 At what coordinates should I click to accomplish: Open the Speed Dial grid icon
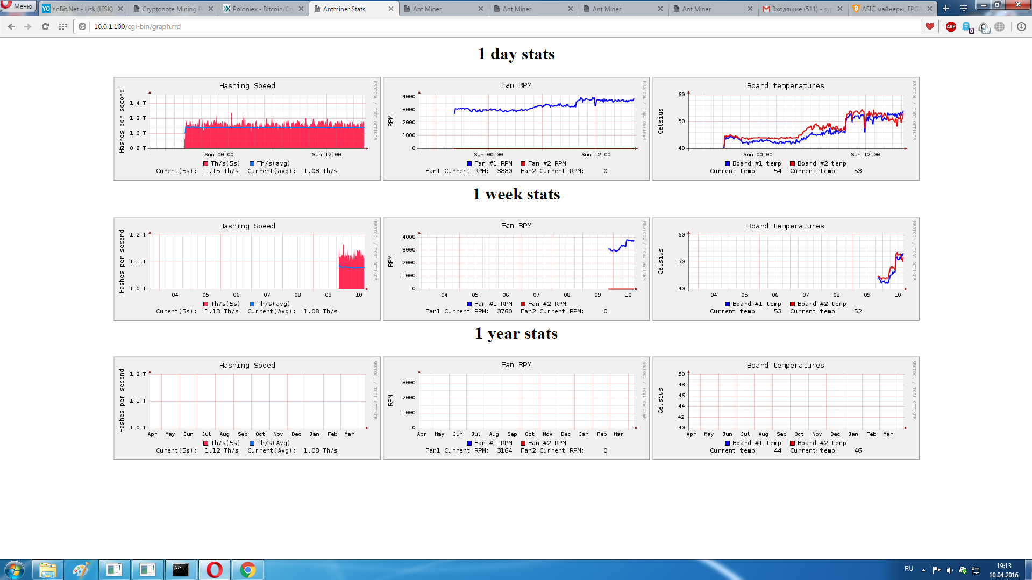coord(62,26)
